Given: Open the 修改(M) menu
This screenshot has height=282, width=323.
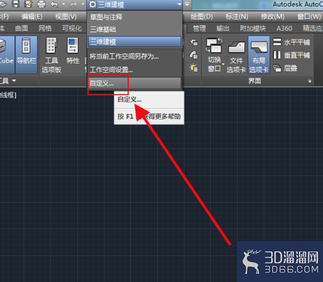Looking at the screenshot, I should 272,16.
